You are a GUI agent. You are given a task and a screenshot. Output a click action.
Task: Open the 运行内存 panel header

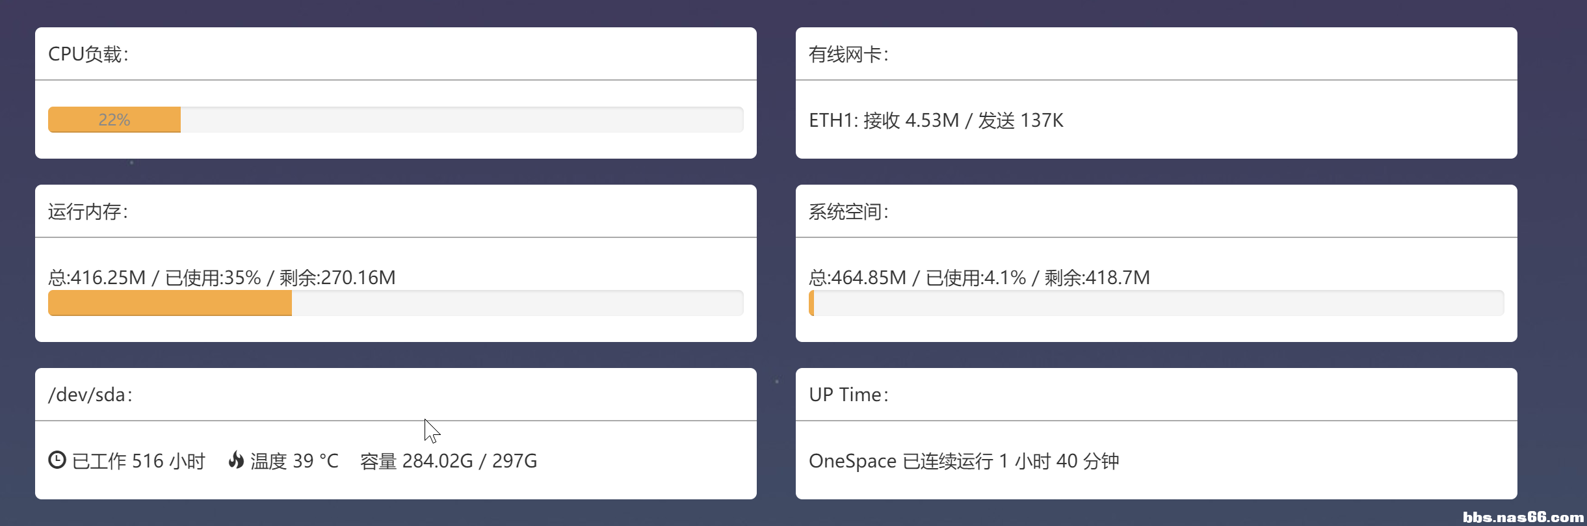coord(88,211)
